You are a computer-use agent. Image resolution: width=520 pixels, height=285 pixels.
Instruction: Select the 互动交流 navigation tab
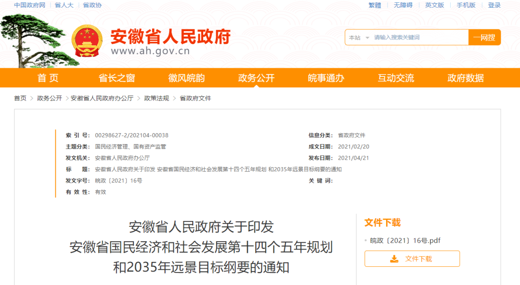[396, 78]
